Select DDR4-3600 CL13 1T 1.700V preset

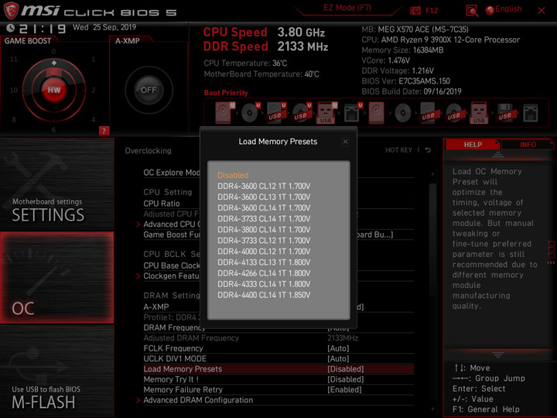pos(264,197)
